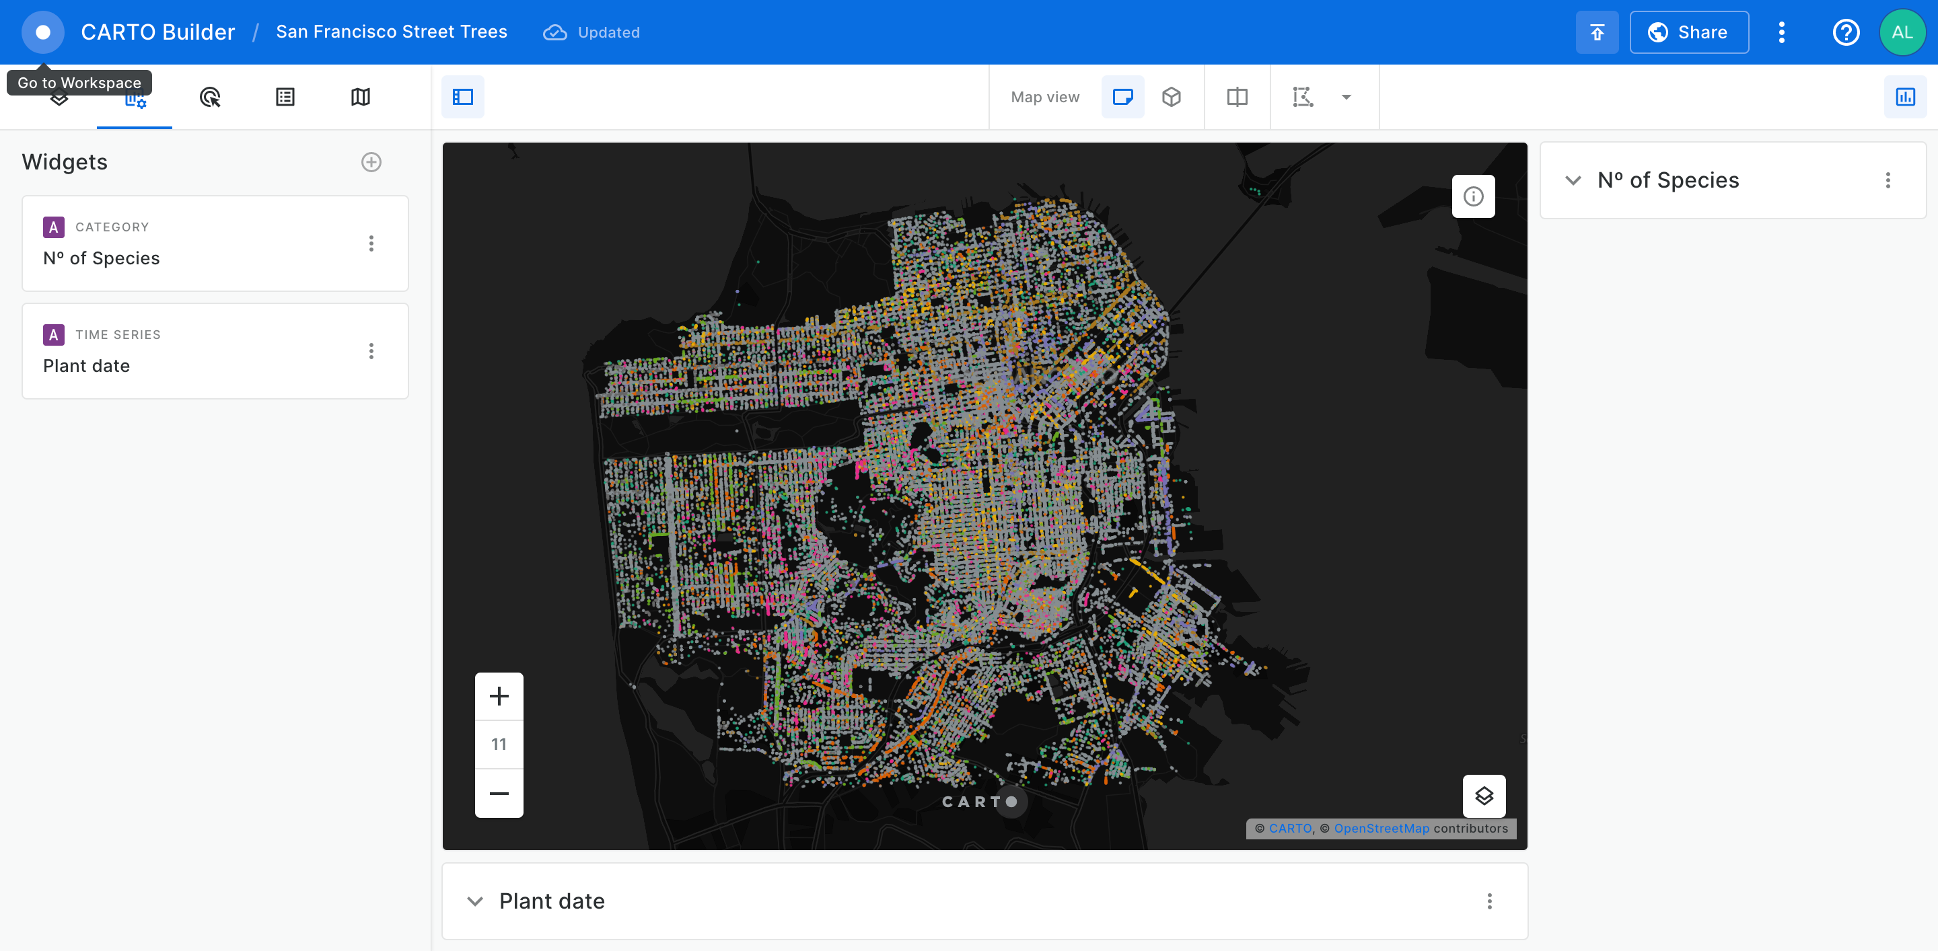Image resolution: width=1938 pixels, height=951 pixels.
Task: Collapse the Nº of Species widget
Action: 1573,180
